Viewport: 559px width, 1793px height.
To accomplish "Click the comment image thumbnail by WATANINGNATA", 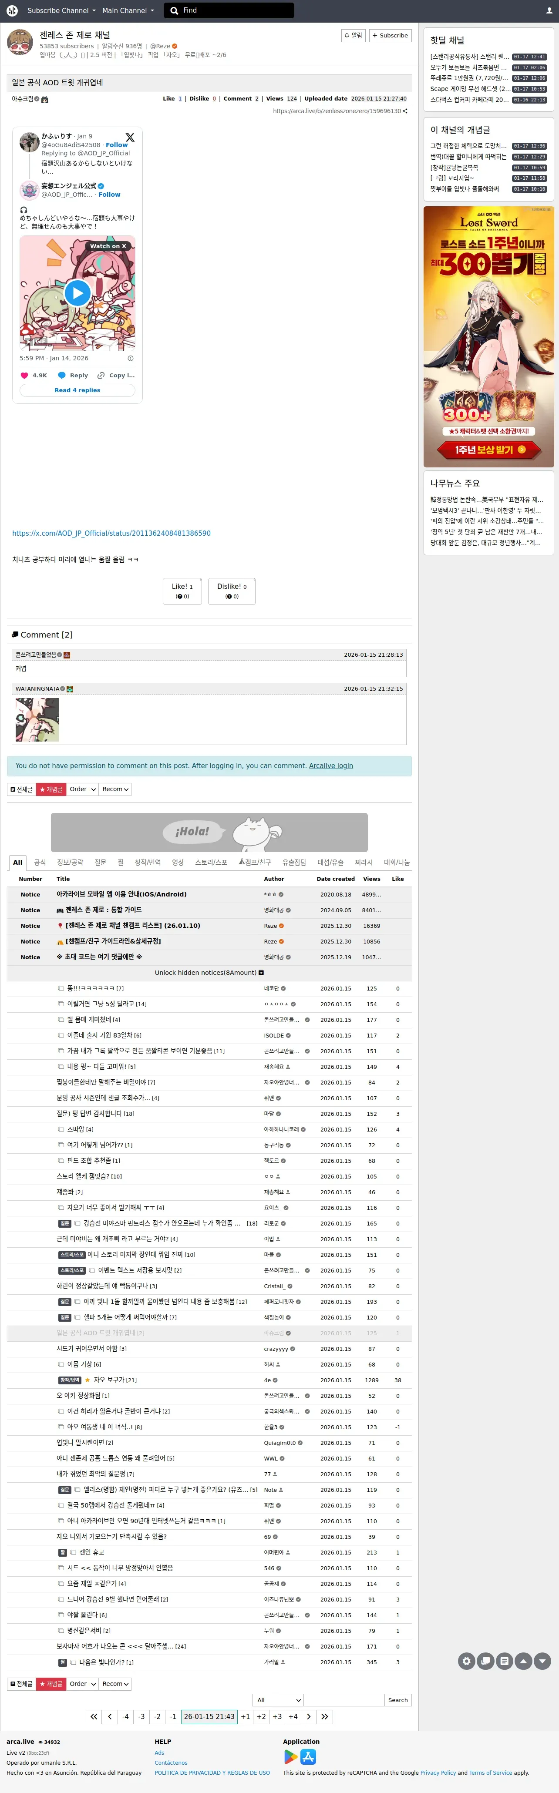I will 37,719.
